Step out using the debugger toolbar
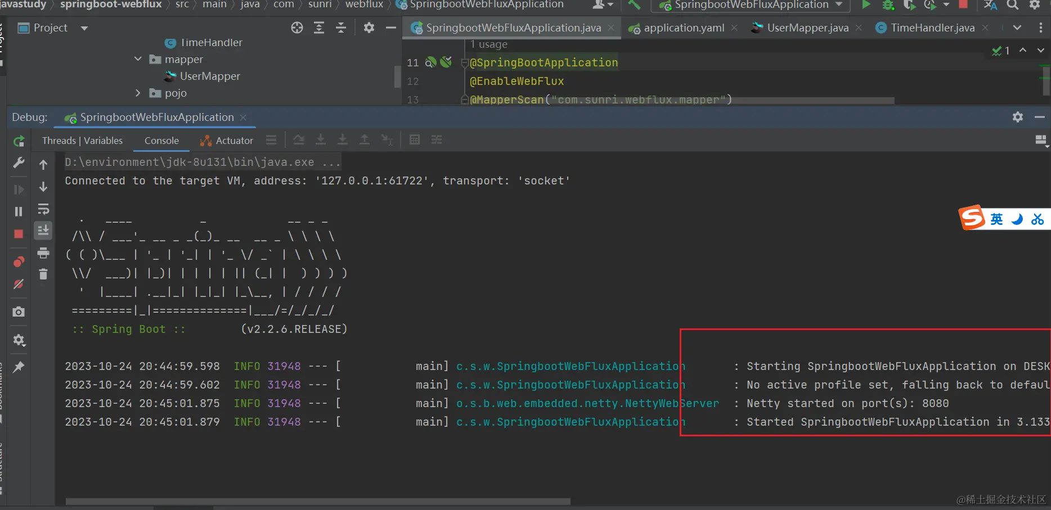This screenshot has height=510, width=1051. tap(365, 140)
